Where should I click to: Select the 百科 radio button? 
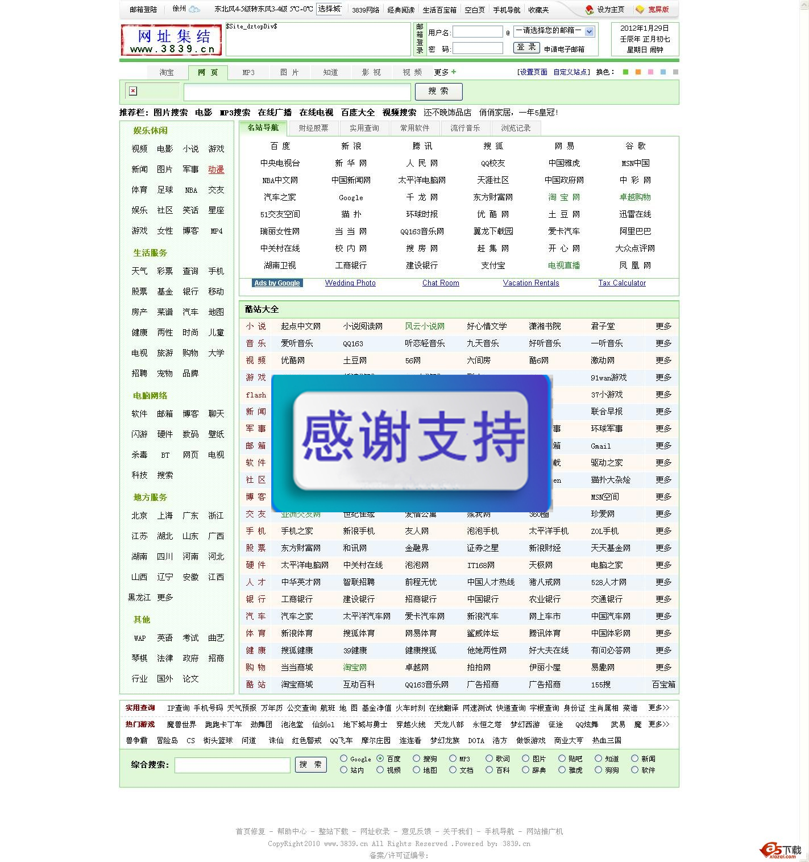pos(489,770)
